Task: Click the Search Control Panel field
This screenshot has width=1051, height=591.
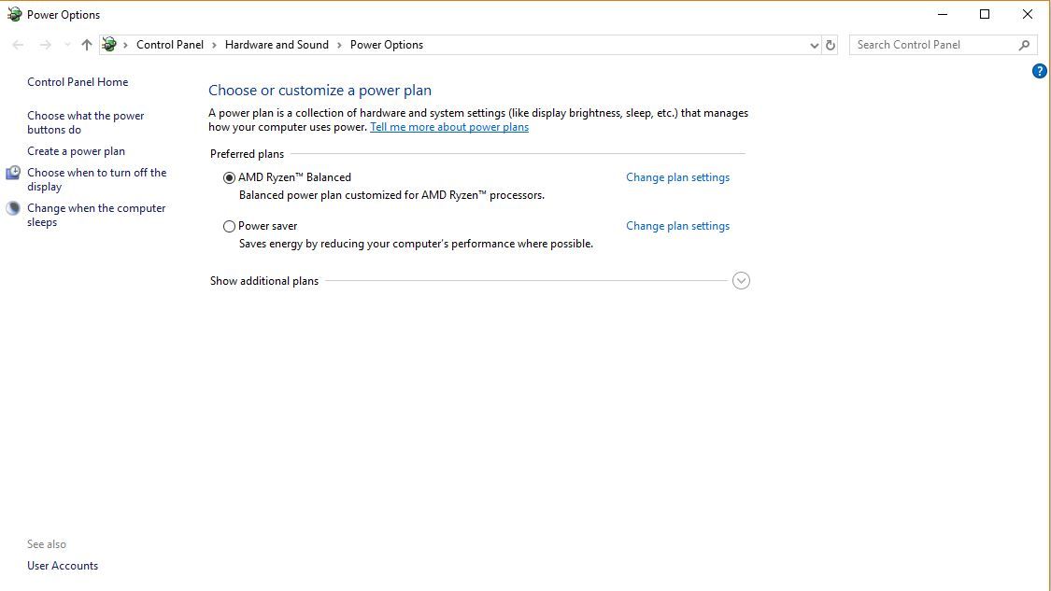Action: 932,45
